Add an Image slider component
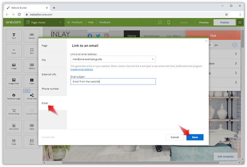 (14, 81)
